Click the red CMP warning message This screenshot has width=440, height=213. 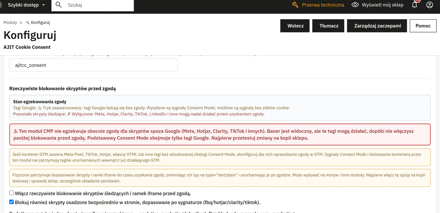point(220,135)
